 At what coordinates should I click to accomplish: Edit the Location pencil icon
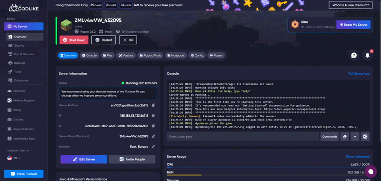point(153,147)
